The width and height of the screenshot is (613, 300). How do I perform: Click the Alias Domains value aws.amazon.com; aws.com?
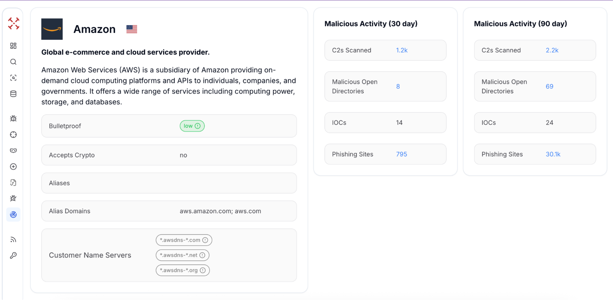(220, 211)
